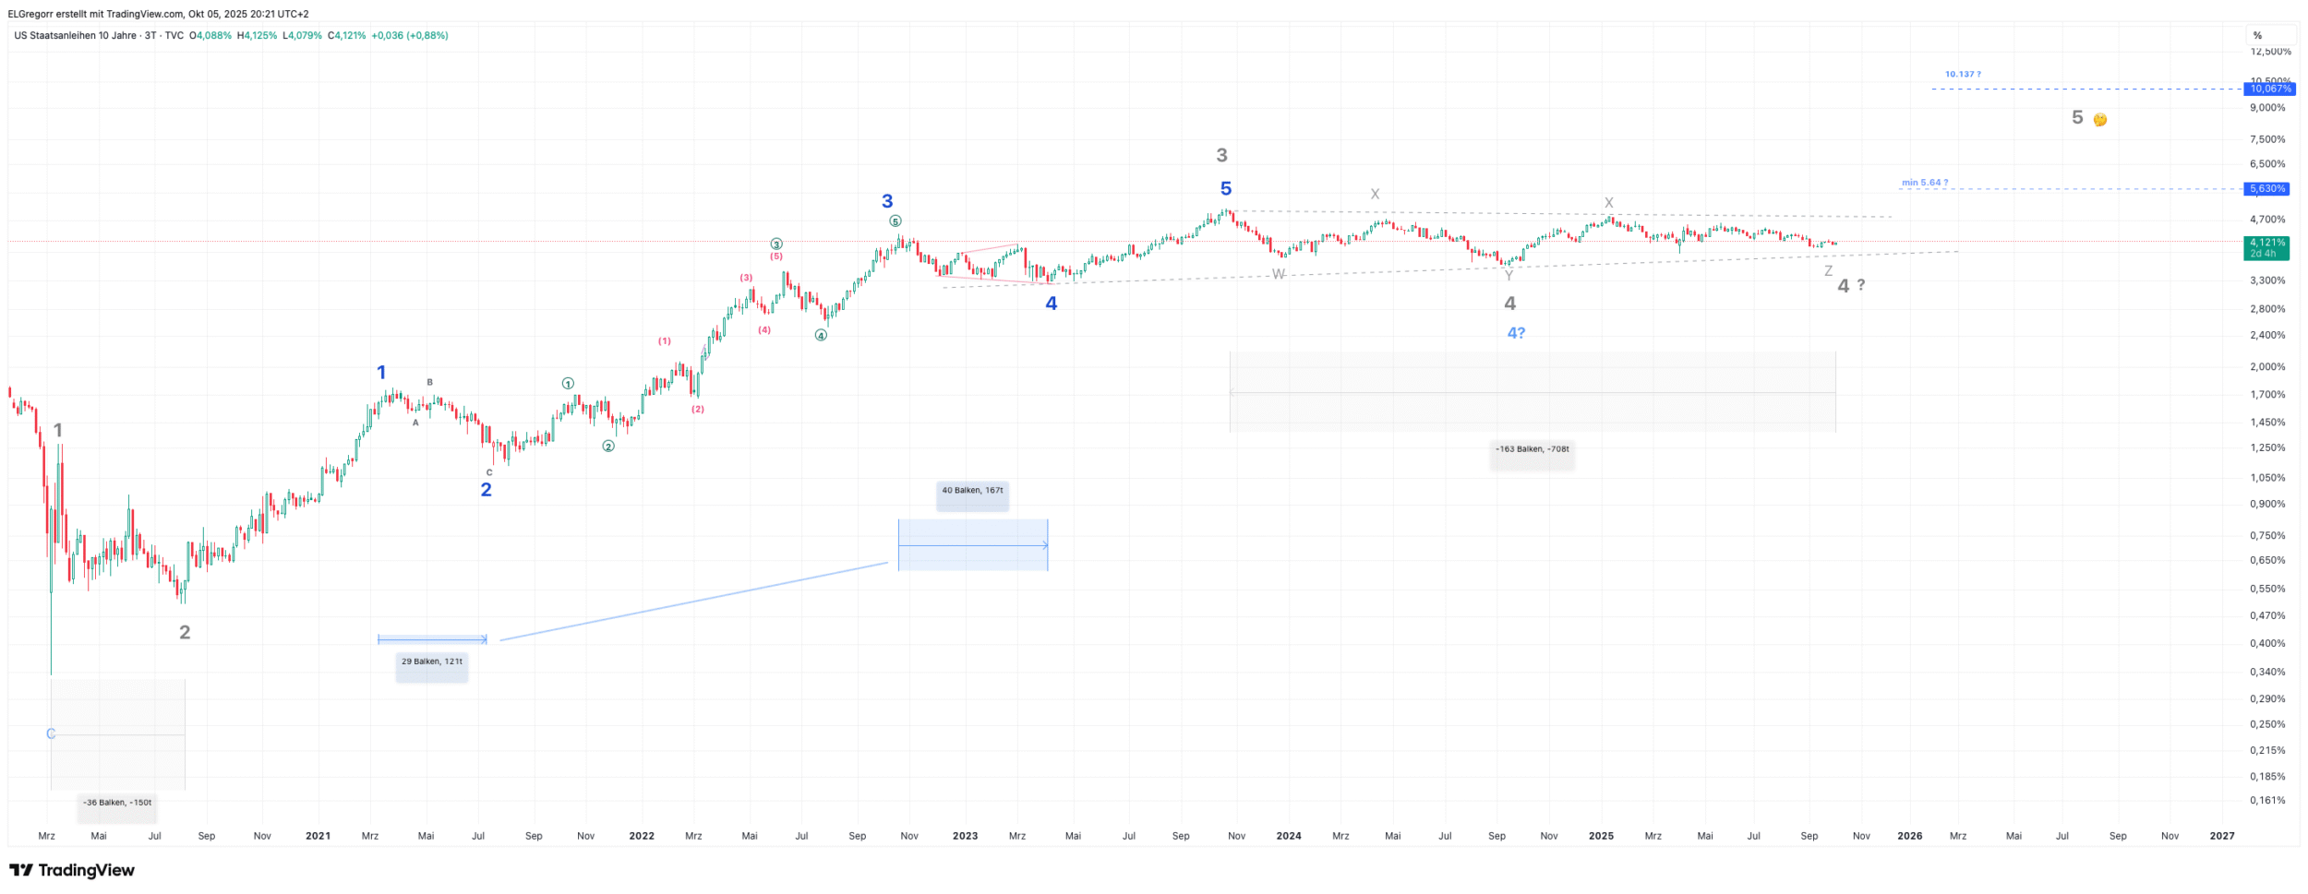Click the ELGregorr TradingView.com attribution text
2308x894 pixels.
click(158, 14)
